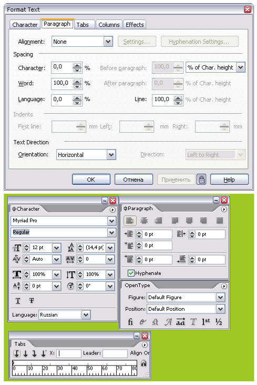Click the baseline shift icon
This screenshot has width=257, height=385.
tap(17, 286)
